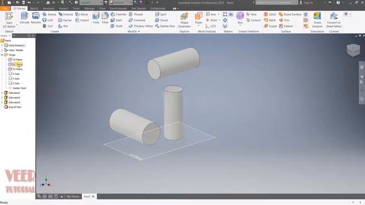The width and height of the screenshot is (365, 205).
Task: Switch to the Tools tab
Action: tap(76, 9)
